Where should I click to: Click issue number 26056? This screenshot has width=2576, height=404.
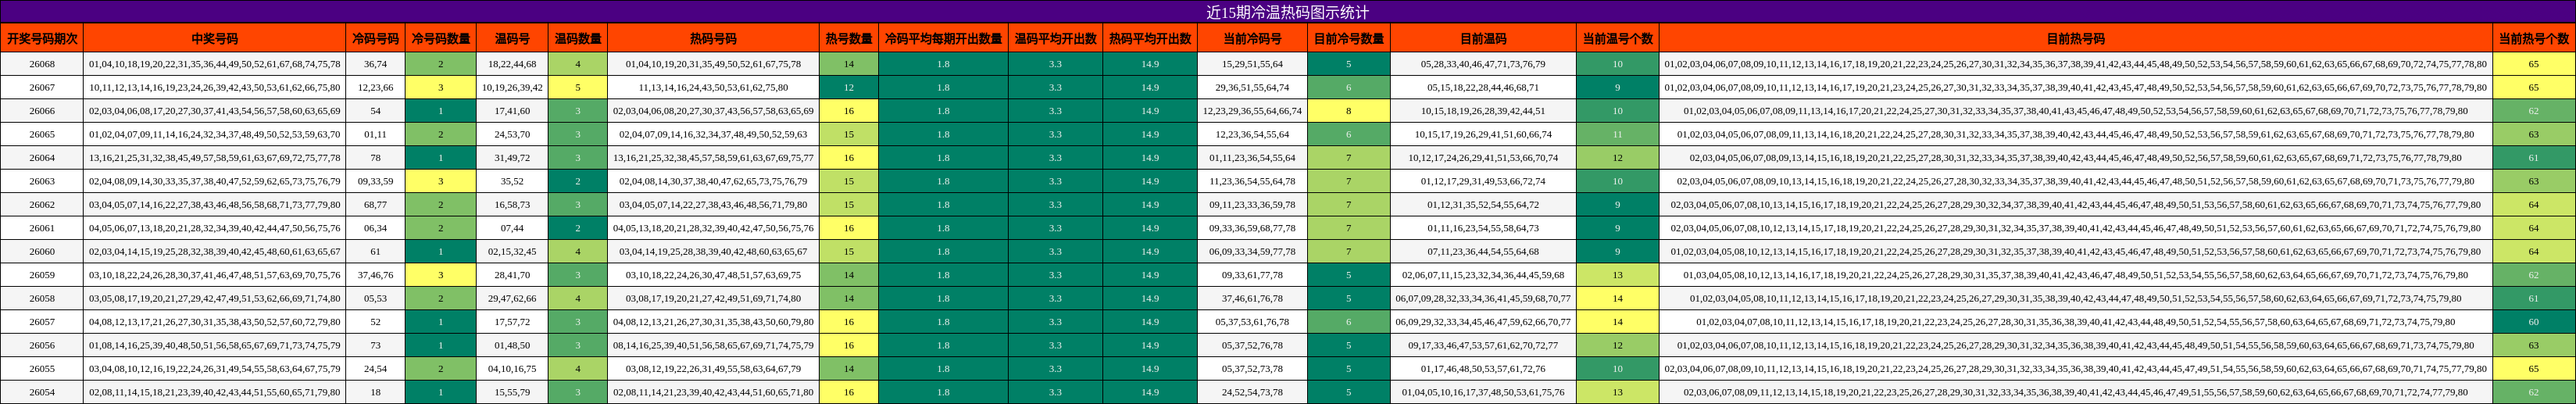point(42,345)
